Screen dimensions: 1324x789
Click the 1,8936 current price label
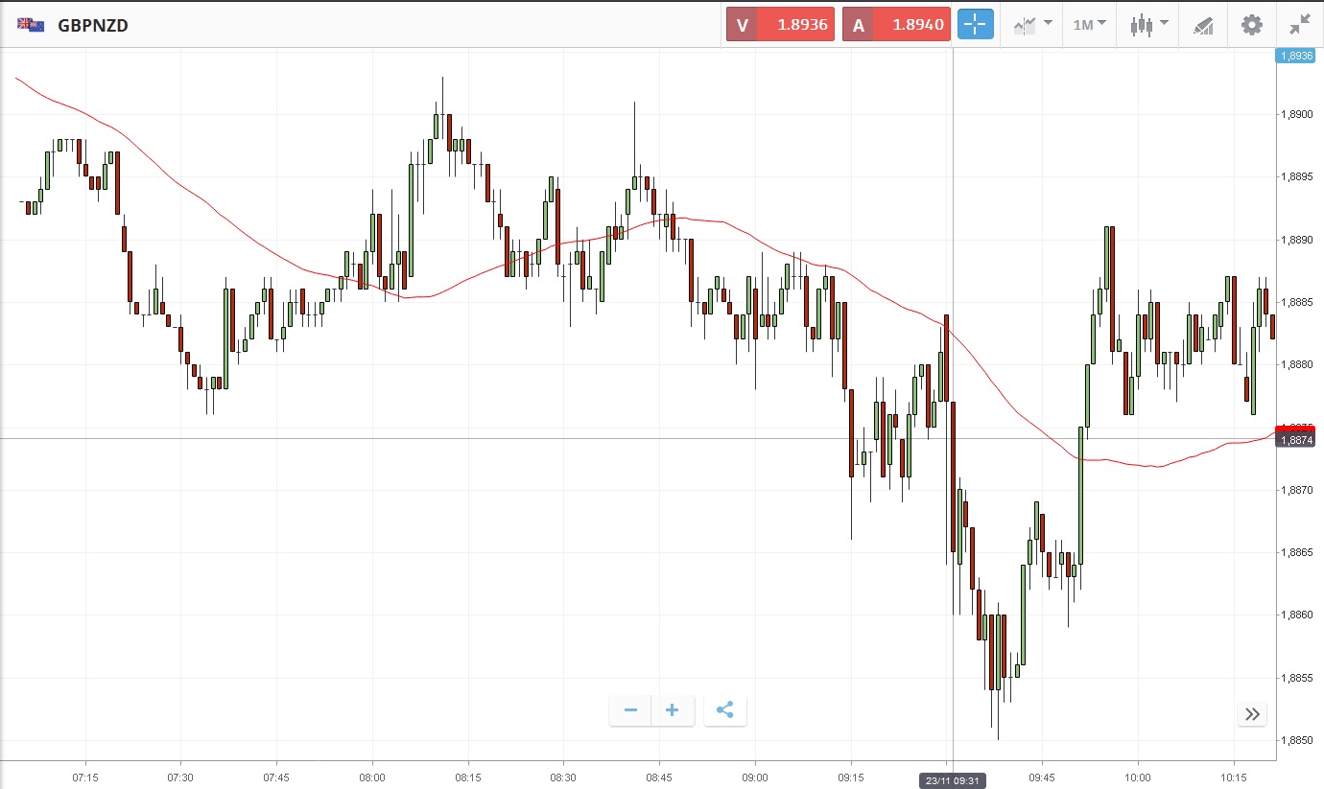click(1294, 56)
